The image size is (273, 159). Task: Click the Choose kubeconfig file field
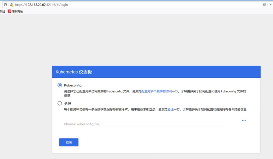145,124
